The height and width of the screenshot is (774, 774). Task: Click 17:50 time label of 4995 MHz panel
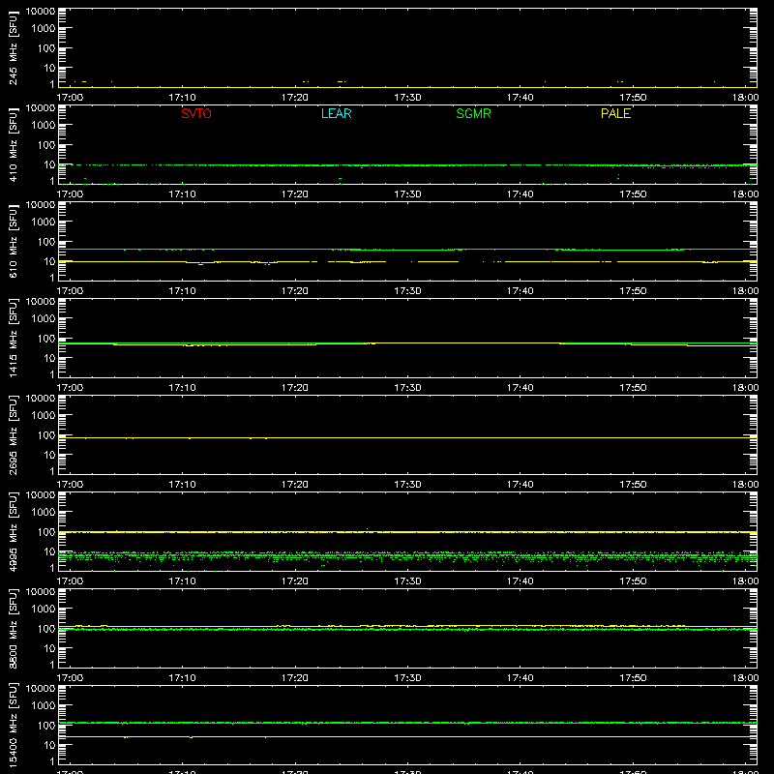tap(633, 581)
